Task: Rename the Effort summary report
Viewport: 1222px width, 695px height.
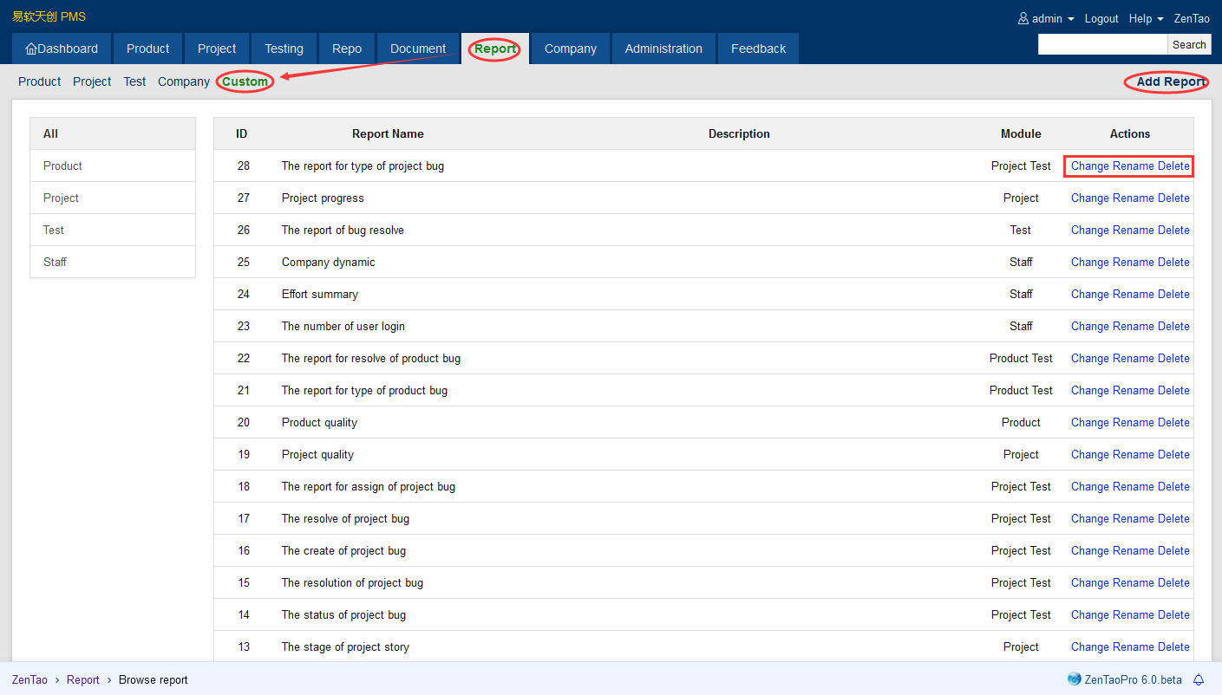Action: [1133, 294]
